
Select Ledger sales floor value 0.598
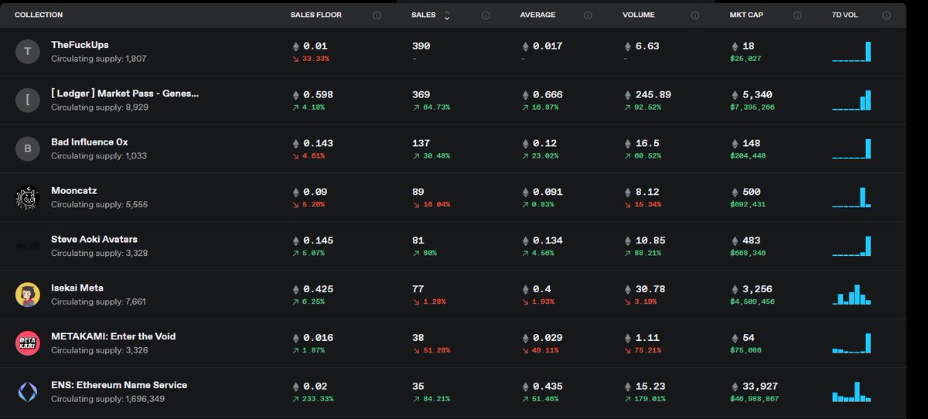319,95
